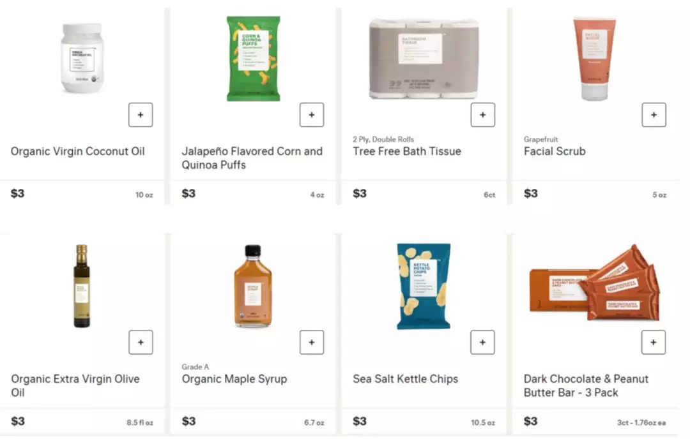Open Tree Free Bath Tissue product title
The width and height of the screenshot is (690, 439).
407,151
